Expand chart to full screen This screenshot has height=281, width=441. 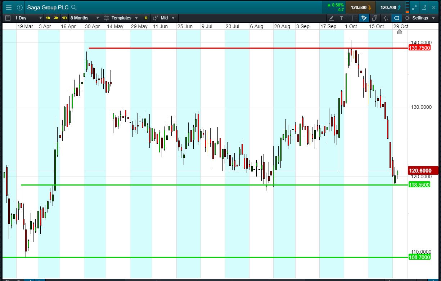(414, 7)
